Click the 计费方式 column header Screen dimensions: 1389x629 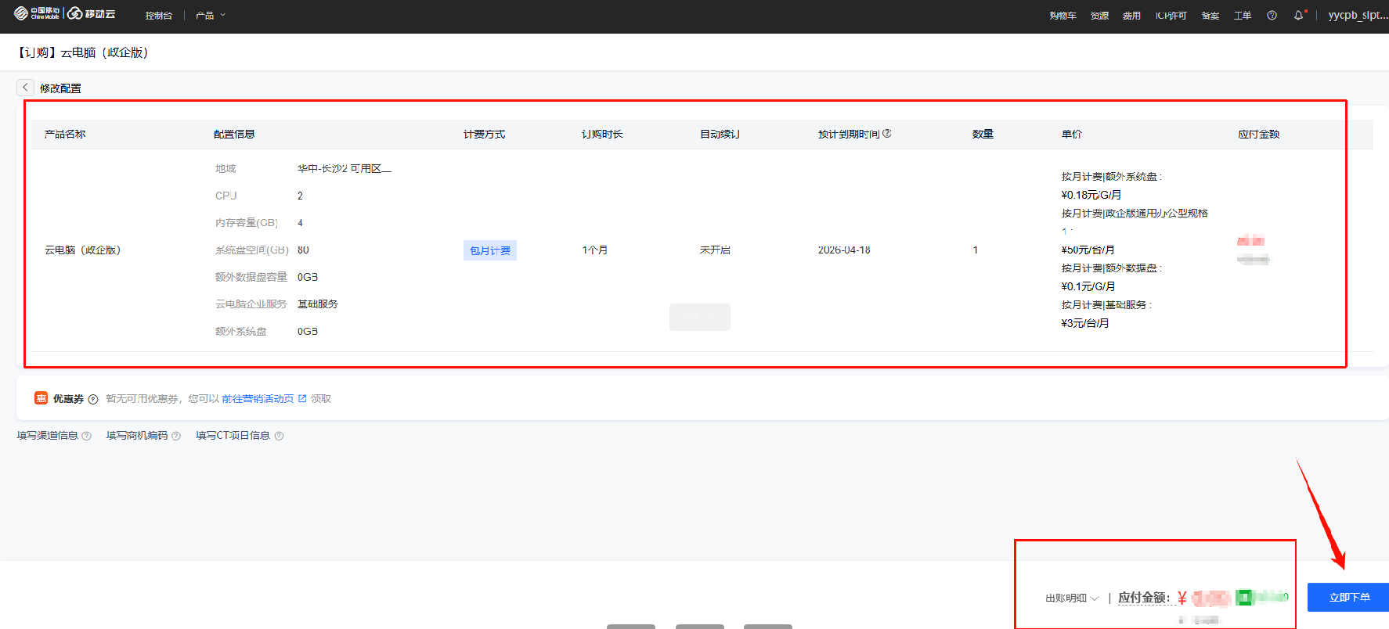coord(484,135)
